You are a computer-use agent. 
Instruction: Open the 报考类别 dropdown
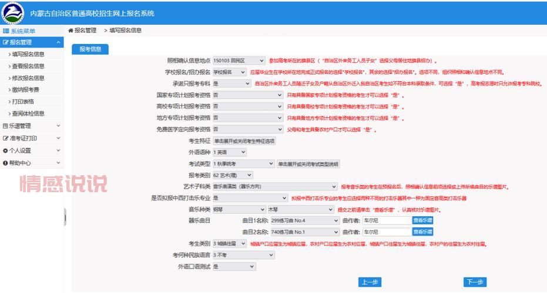(233, 175)
